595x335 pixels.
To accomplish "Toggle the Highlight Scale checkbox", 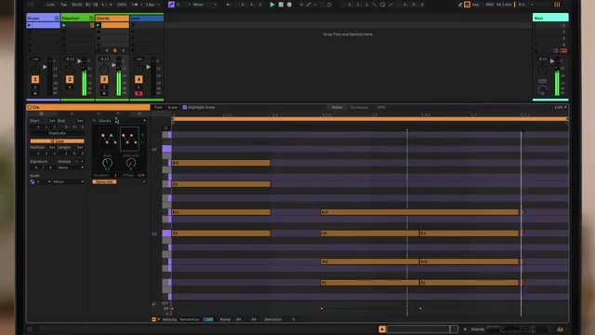I will pos(185,107).
